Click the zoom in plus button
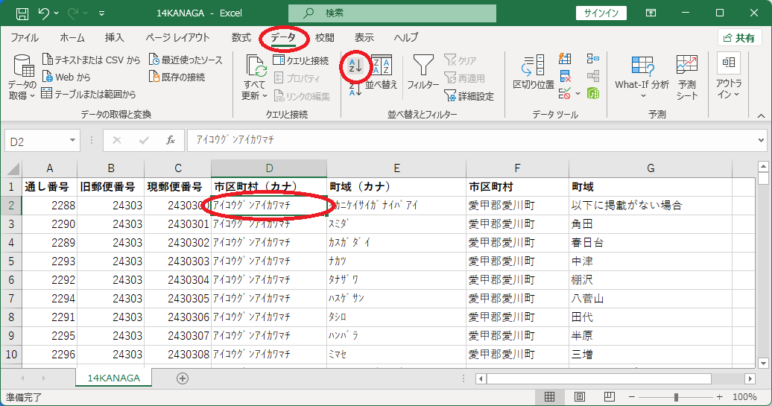772x406 pixels. coord(720,396)
